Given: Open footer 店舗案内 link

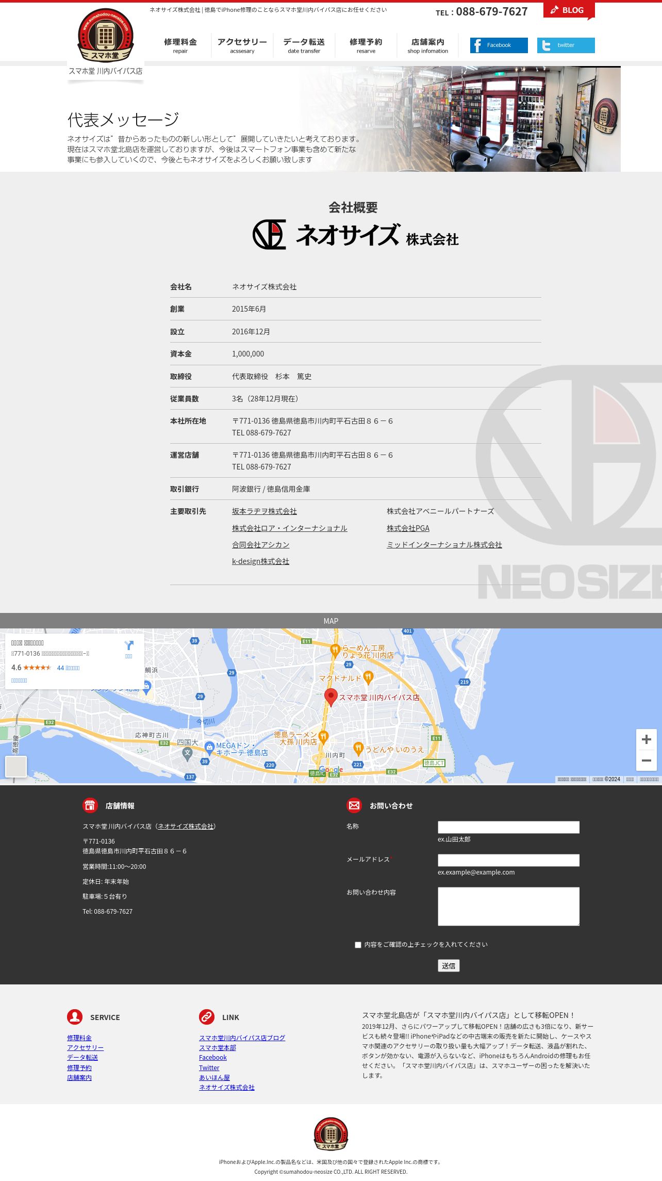Looking at the screenshot, I should (x=79, y=1077).
